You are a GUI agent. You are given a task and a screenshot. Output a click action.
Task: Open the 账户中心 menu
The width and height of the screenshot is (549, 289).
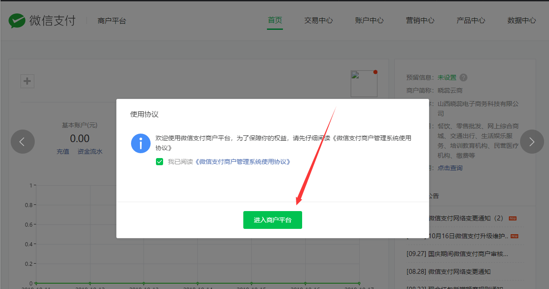tap(369, 20)
